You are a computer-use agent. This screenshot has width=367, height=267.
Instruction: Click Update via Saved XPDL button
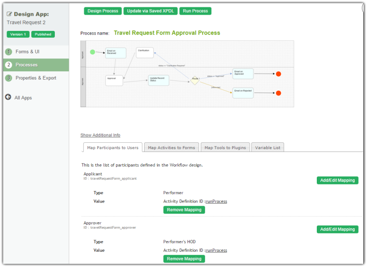tap(150, 11)
